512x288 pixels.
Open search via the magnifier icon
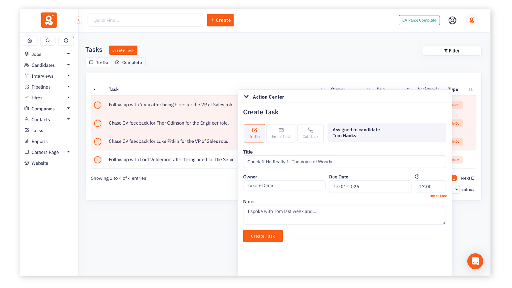tap(48, 41)
